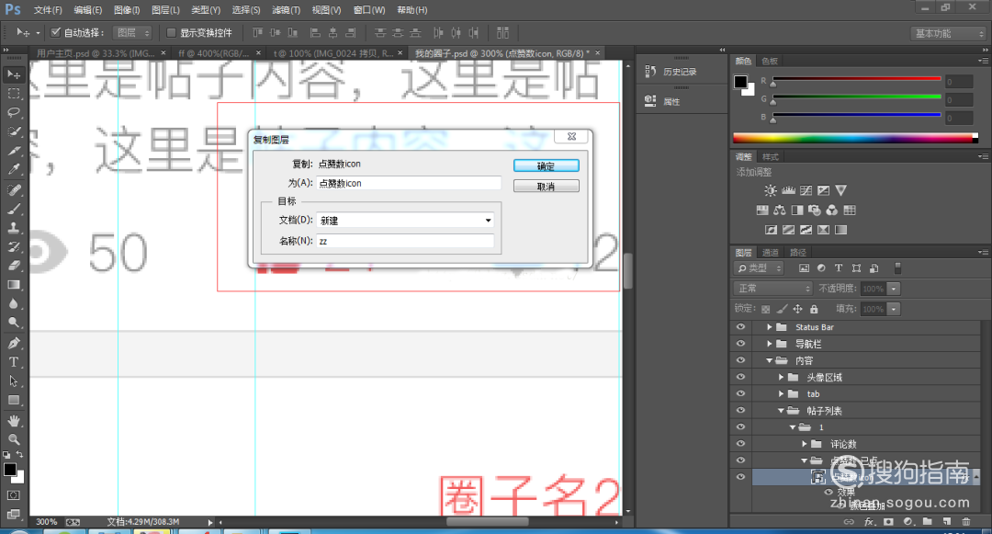Viewport: 992px width, 534px height.
Task: Click the delete layer trash icon
Action: (966, 522)
